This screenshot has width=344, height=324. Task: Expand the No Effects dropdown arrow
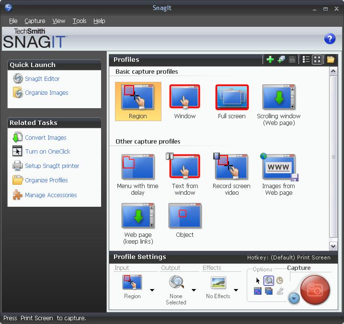tap(236, 290)
